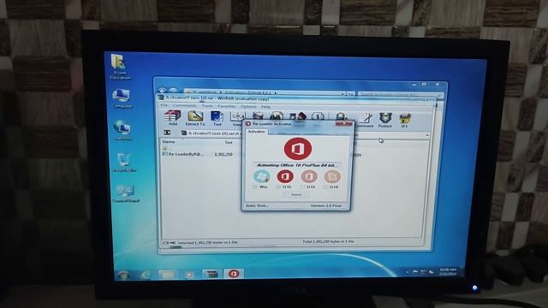Click the Wizard icon in WinRAR toolbar
This screenshot has width=548, height=308.
[x=297, y=116]
